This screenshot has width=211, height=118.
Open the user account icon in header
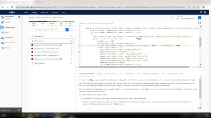[205, 12]
